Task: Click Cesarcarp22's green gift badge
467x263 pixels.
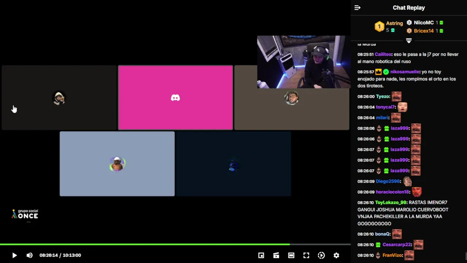Action: point(378,245)
